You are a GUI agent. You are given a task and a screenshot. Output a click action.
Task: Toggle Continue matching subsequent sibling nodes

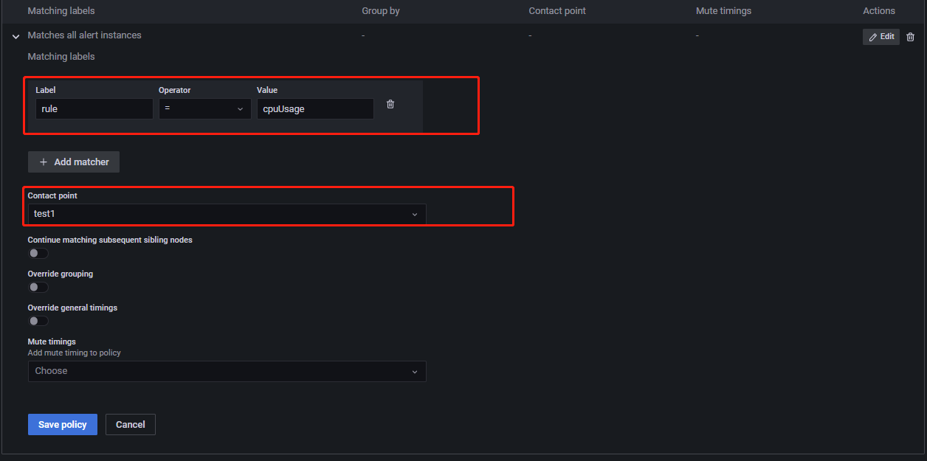[38, 254]
